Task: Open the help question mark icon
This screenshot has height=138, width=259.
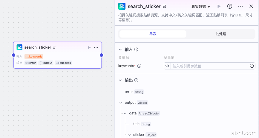Action: point(230,7)
